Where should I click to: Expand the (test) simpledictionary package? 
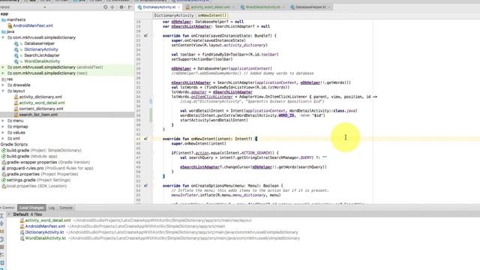3,73
